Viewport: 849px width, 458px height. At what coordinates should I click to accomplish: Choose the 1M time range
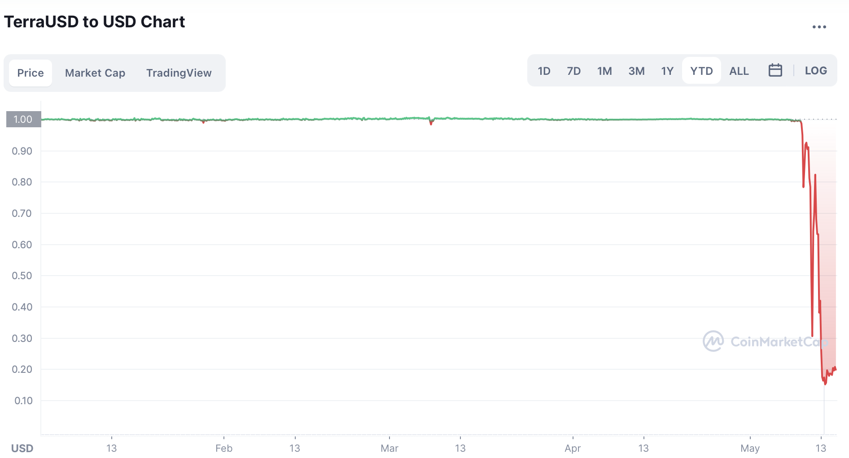[x=604, y=71]
